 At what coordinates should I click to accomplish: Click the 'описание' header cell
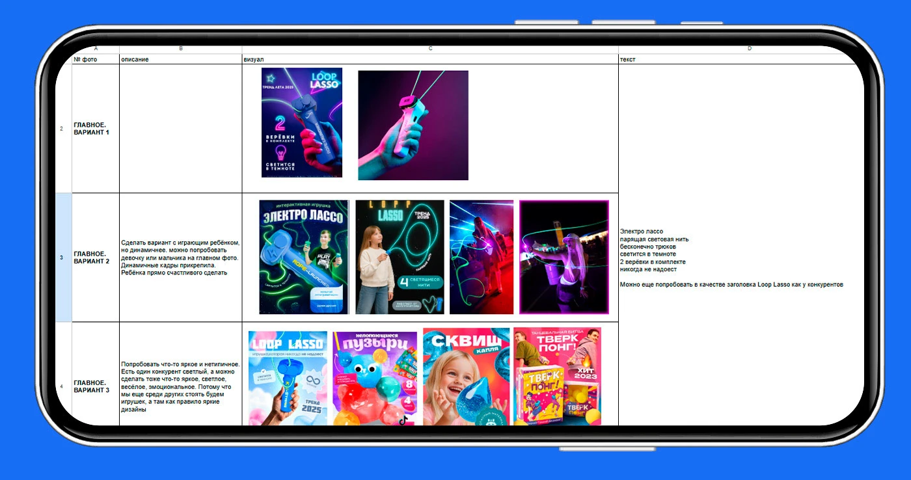(x=181, y=59)
